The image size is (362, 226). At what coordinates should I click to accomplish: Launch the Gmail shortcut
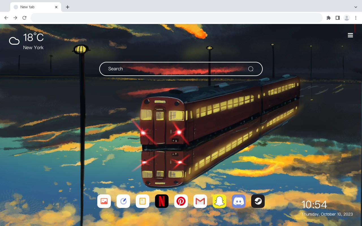coord(200,201)
